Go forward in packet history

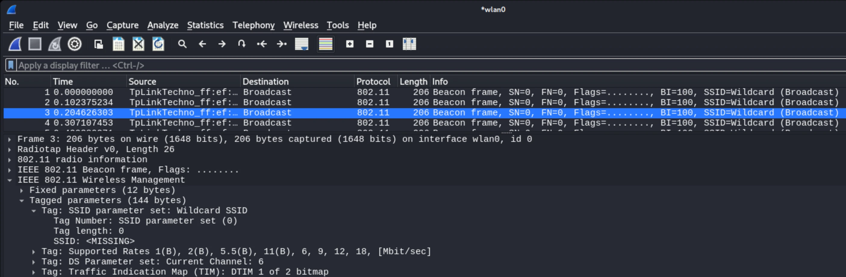[x=222, y=44]
